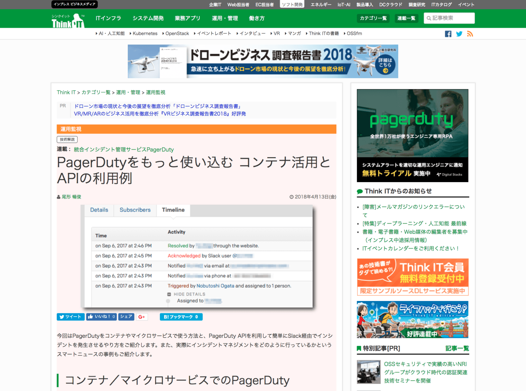The width and height of the screenshot is (526, 391).
Task: Go to Think IT breadcrumb link
Action: click(x=66, y=92)
